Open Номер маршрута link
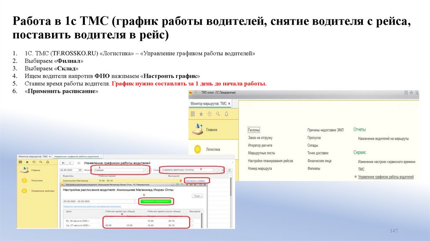The width and height of the screenshot is (430, 241). pyautogui.click(x=260, y=169)
